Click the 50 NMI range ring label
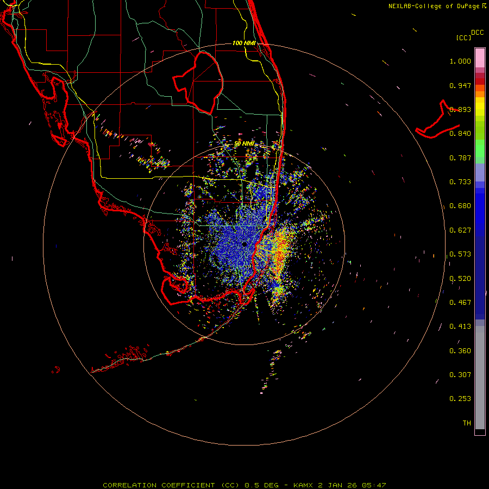Viewport: 489px width, 489px height. click(x=244, y=143)
